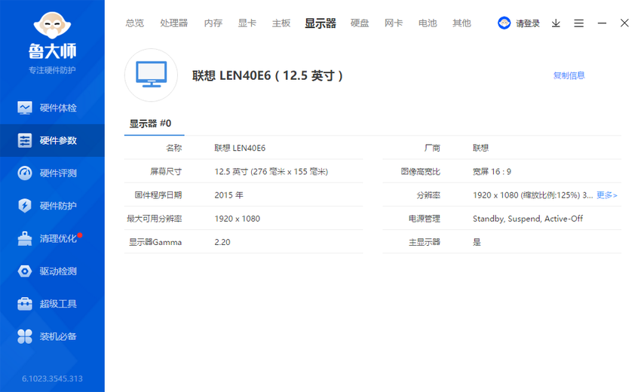641x392 pixels.
Task: Click 更多> next to resolution
Action: pyautogui.click(x=606, y=195)
